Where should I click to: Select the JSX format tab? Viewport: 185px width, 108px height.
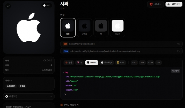coord(142,62)
